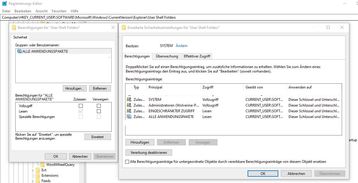Viewport: 358px width, 183px height.
Task: Toggle Lesen Zulassen checkbox
Action: (81, 111)
